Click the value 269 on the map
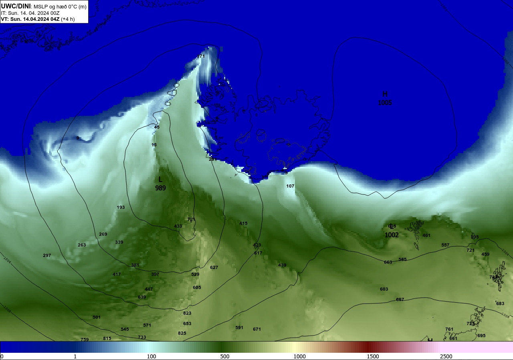This screenshot has height=360, width=513. pyautogui.click(x=103, y=234)
